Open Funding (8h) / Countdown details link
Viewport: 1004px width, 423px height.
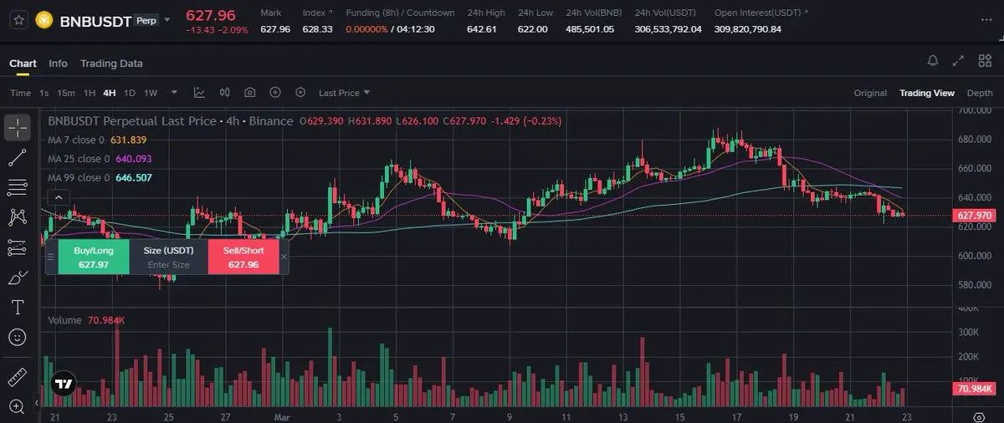coord(401,13)
